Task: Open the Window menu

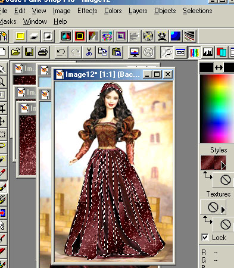Action: click(35, 21)
